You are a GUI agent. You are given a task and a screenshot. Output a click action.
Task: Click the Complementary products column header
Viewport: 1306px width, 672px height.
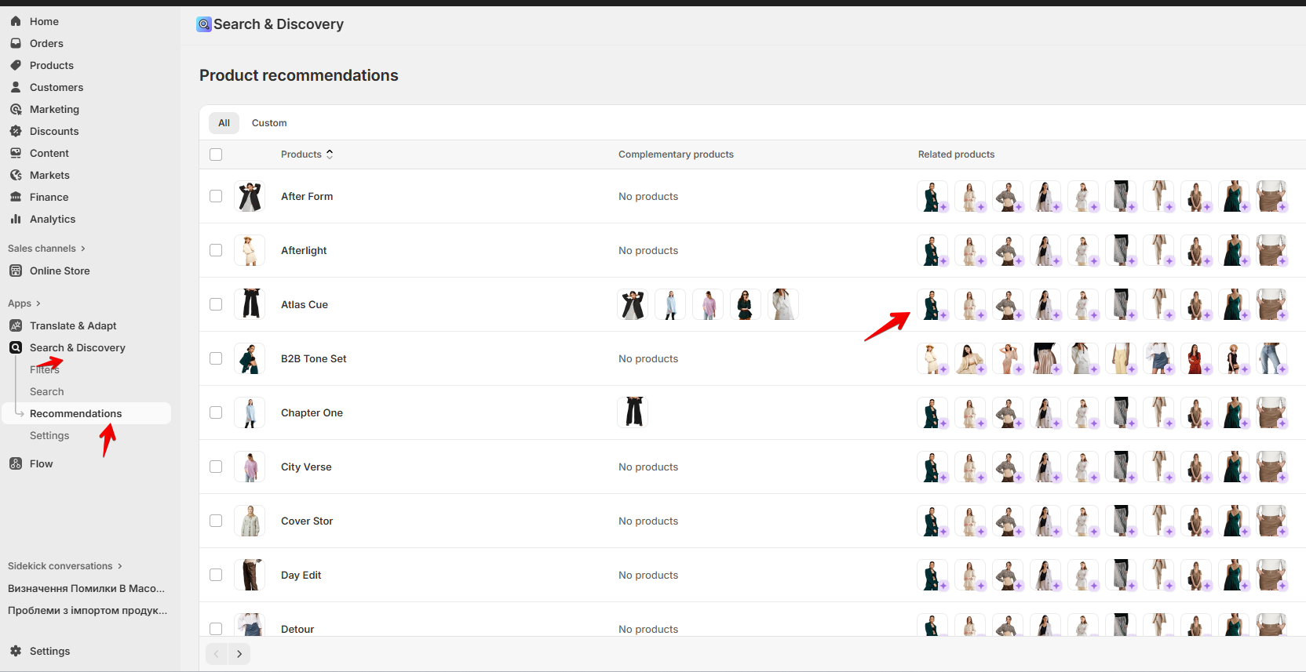pyautogui.click(x=676, y=154)
